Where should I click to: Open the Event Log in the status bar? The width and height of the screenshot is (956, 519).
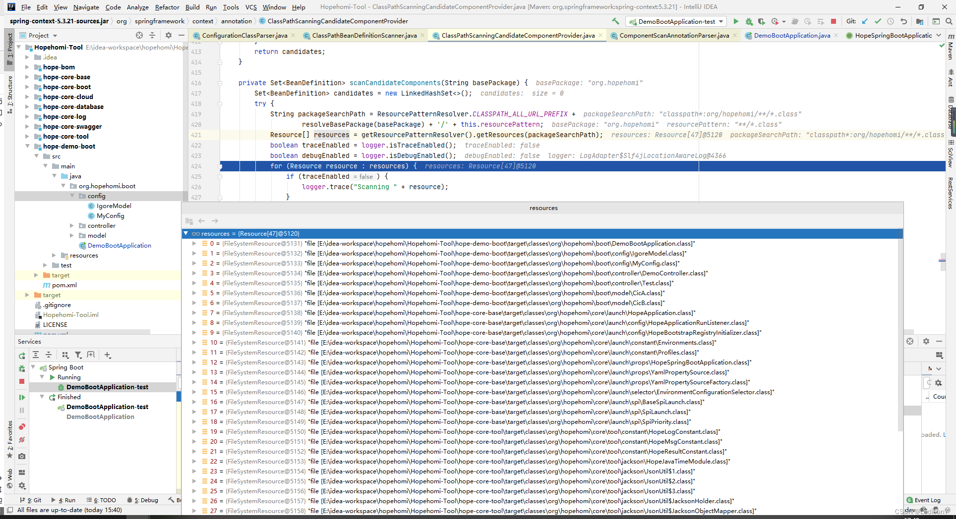[923, 500]
